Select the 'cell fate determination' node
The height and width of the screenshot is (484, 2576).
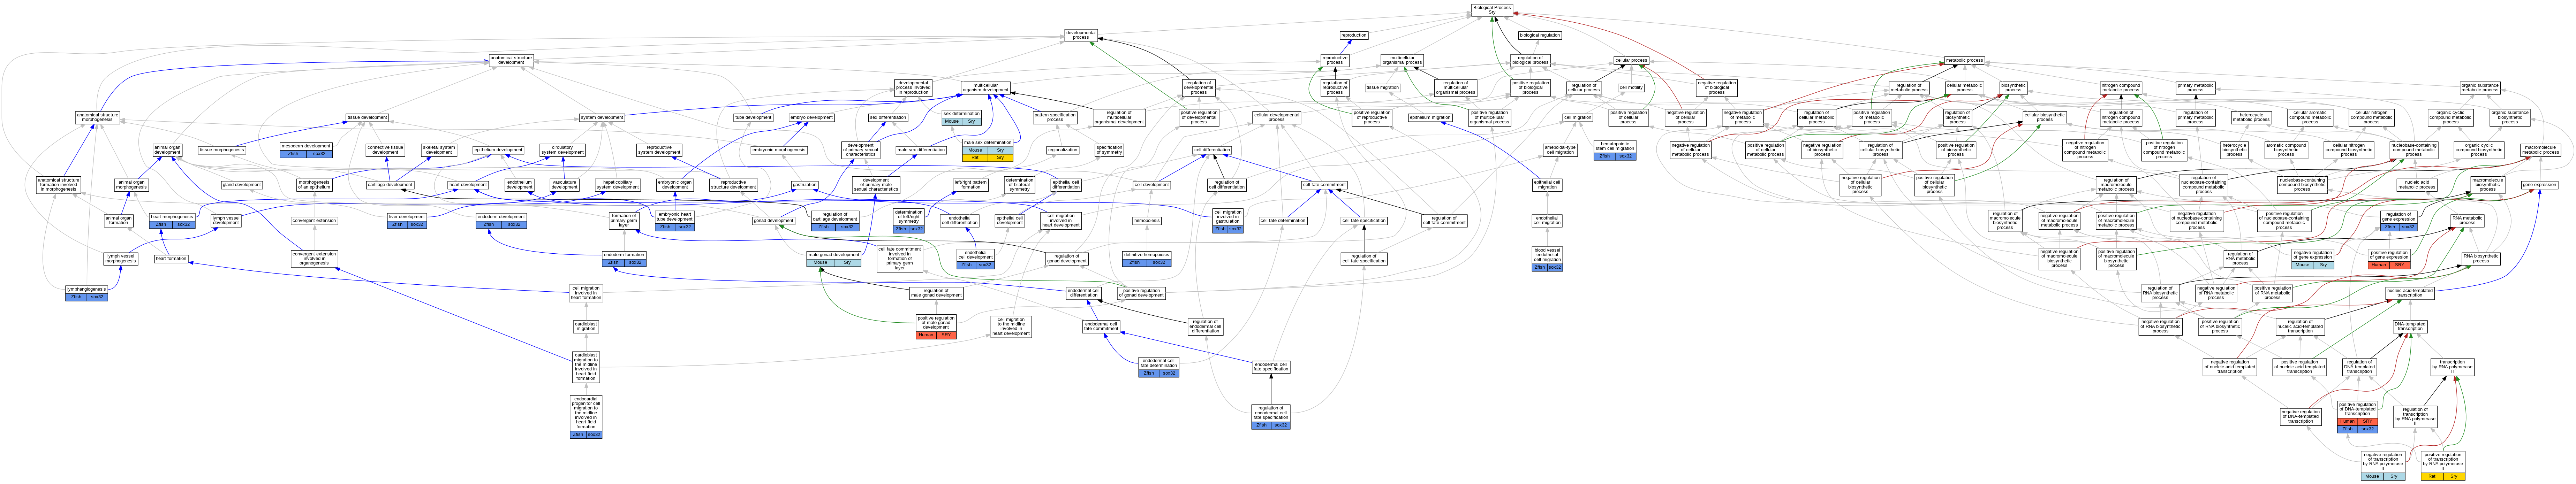point(1283,220)
